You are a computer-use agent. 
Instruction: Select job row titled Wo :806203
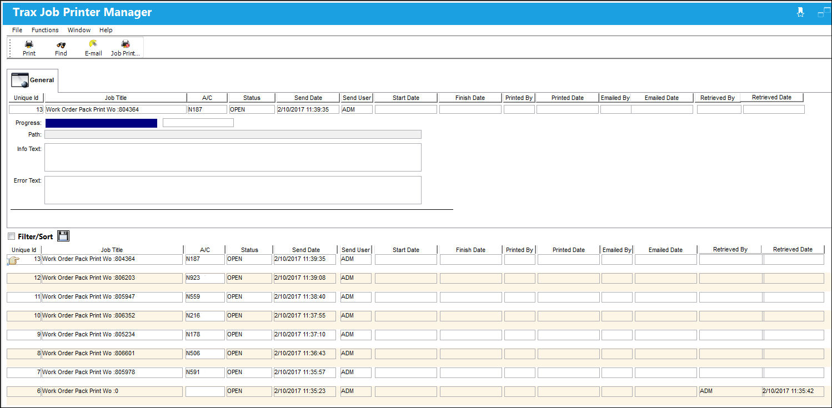point(112,278)
